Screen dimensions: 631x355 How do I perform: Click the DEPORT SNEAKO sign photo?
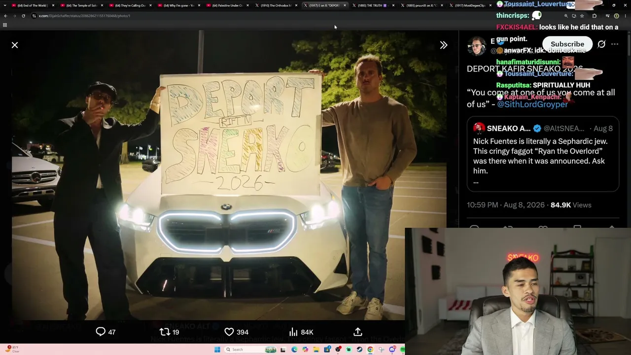point(229,175)
